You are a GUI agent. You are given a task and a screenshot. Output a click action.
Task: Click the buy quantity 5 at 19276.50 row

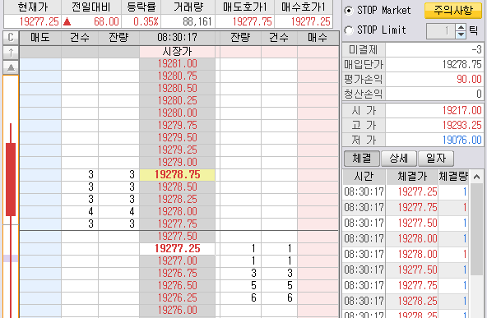tap(253, 285)
